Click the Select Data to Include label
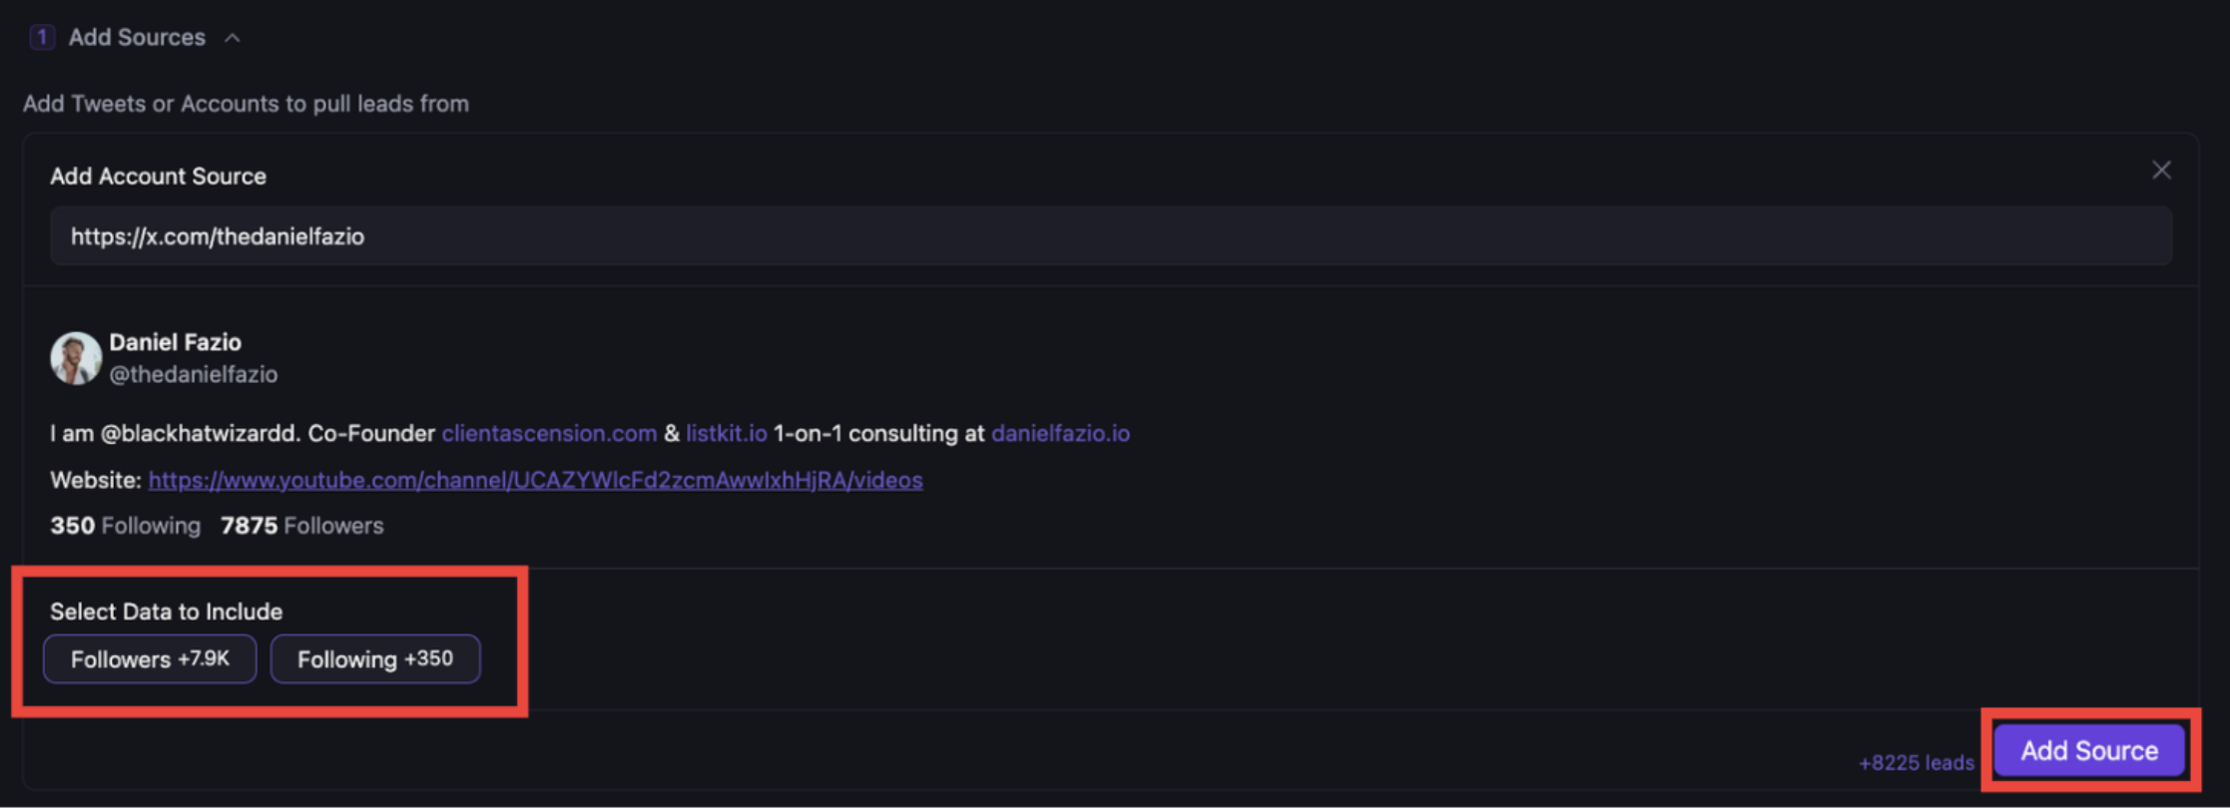 pos(166,610)
